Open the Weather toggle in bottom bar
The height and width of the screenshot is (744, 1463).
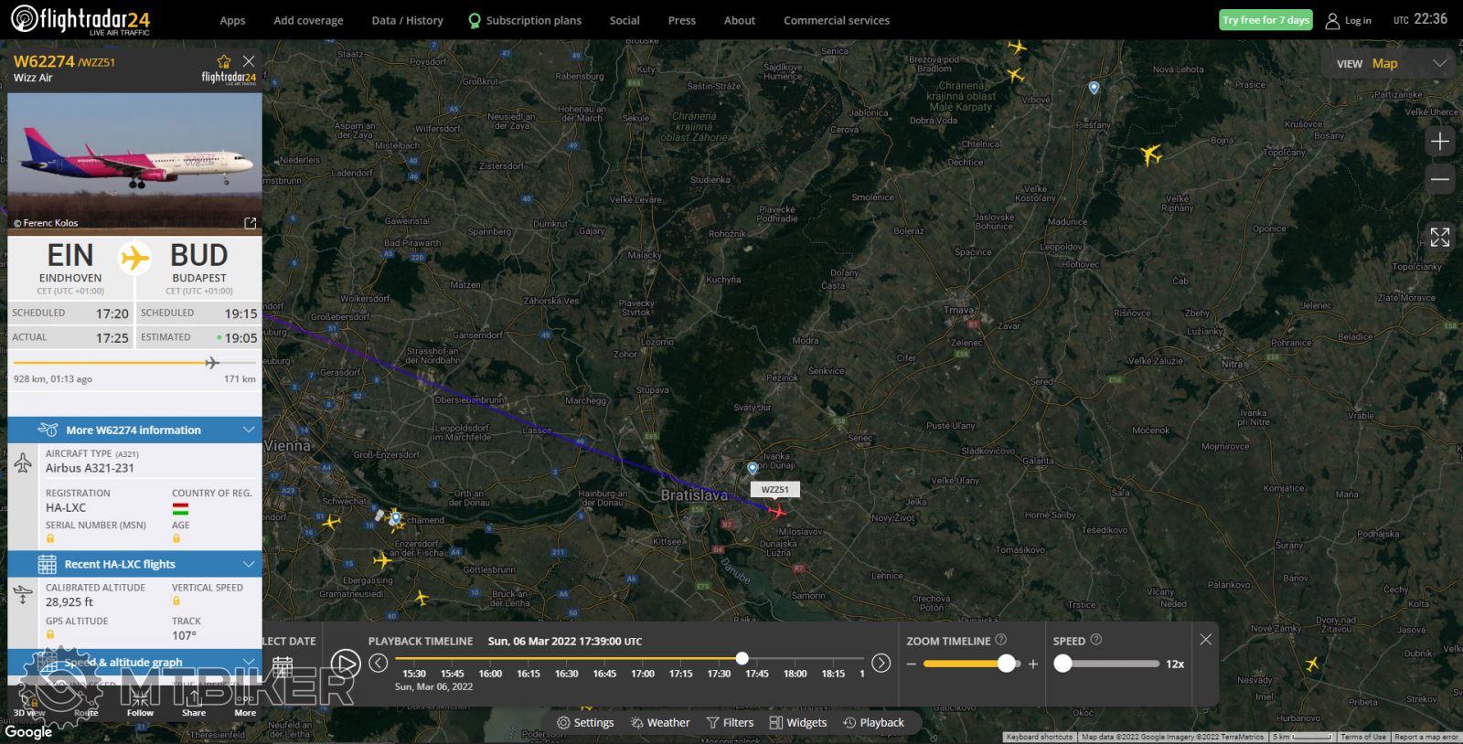660,723
